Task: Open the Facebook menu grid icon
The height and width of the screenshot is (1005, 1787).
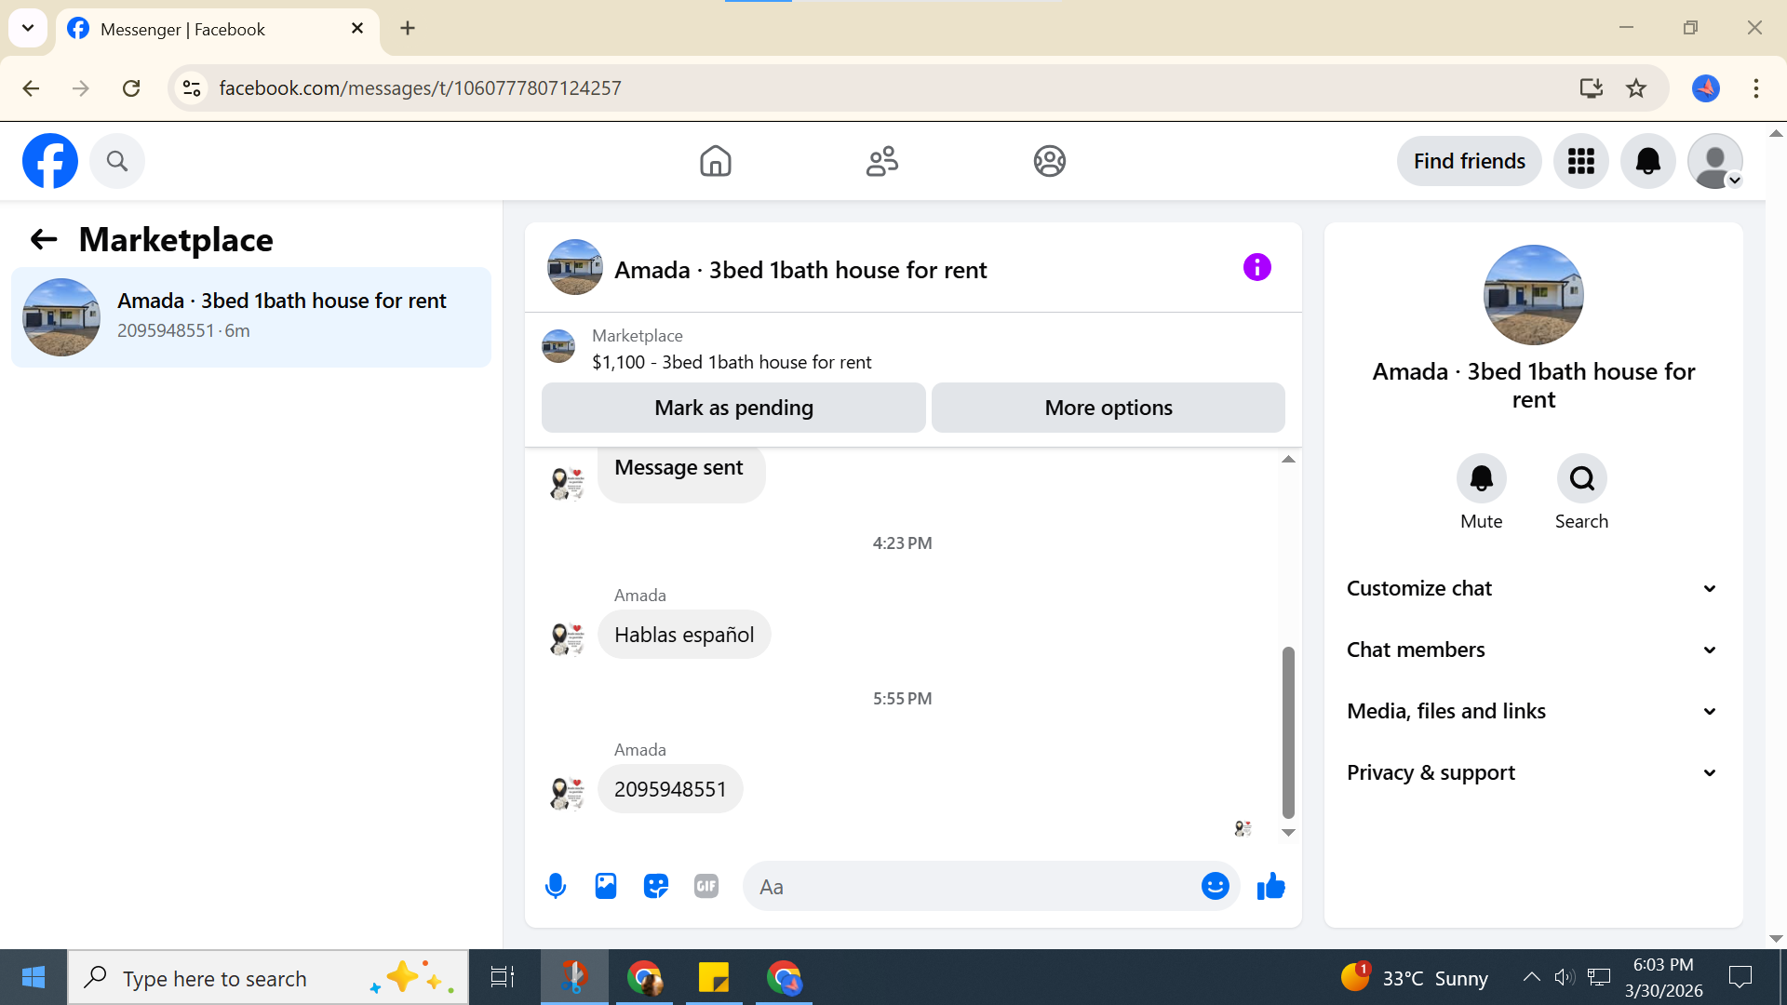Action: 1580,161
